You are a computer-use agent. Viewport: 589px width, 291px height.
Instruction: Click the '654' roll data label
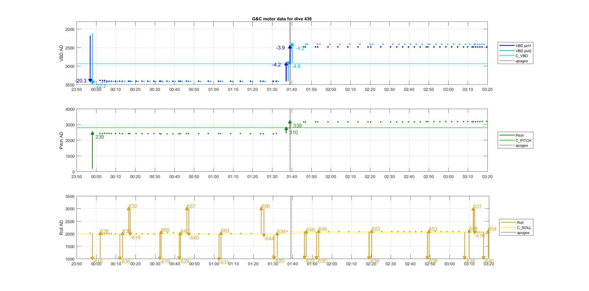tap(492, 229)
